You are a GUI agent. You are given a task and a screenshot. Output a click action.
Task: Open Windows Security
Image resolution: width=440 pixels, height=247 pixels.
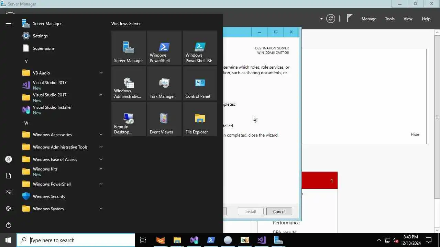(63, 197)
